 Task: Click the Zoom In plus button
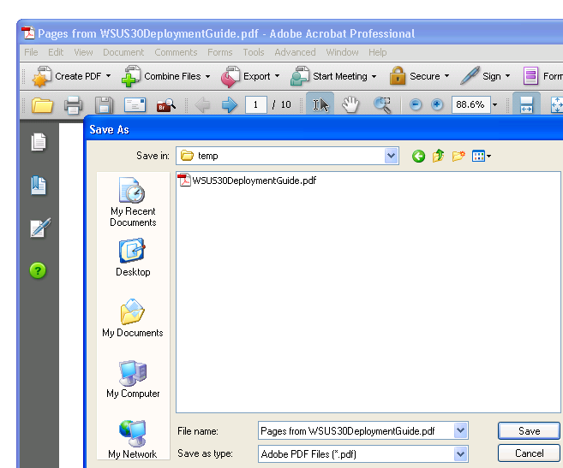pyautogui.click(x=437, y=104)
